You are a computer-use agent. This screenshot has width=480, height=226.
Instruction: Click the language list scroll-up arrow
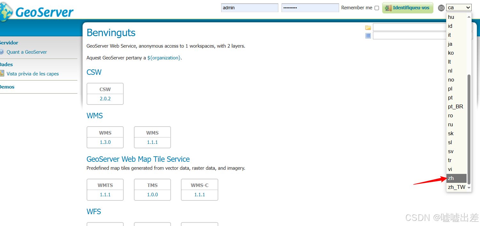[469, 17]
